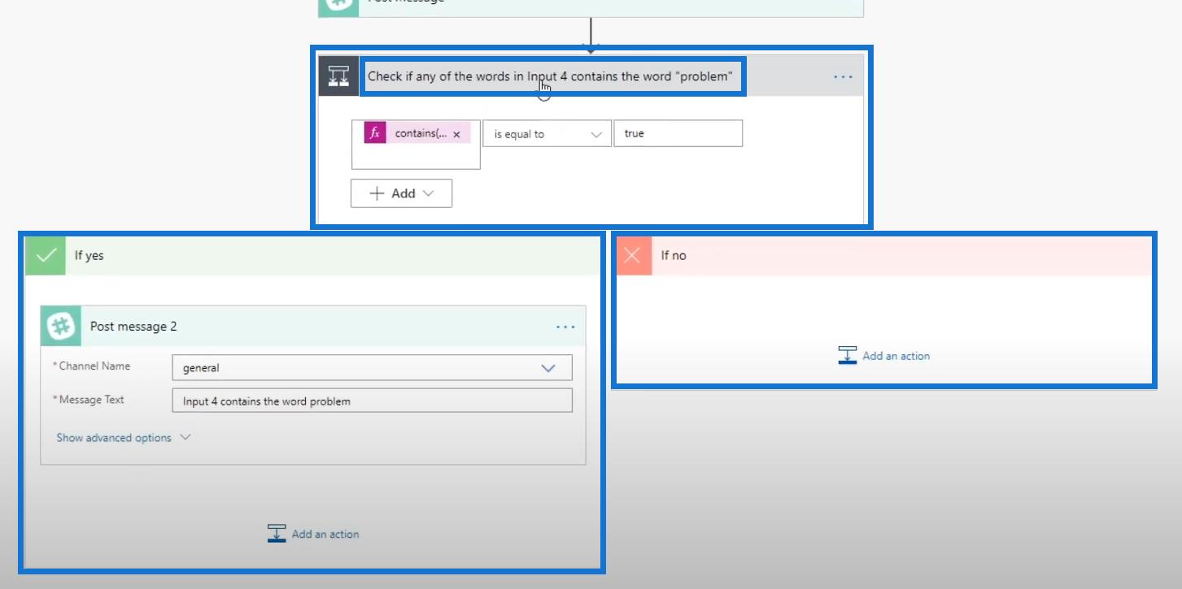Select the 'If yes' branch header
Screen dimensions: 1182x589
(x=313, y=255)
